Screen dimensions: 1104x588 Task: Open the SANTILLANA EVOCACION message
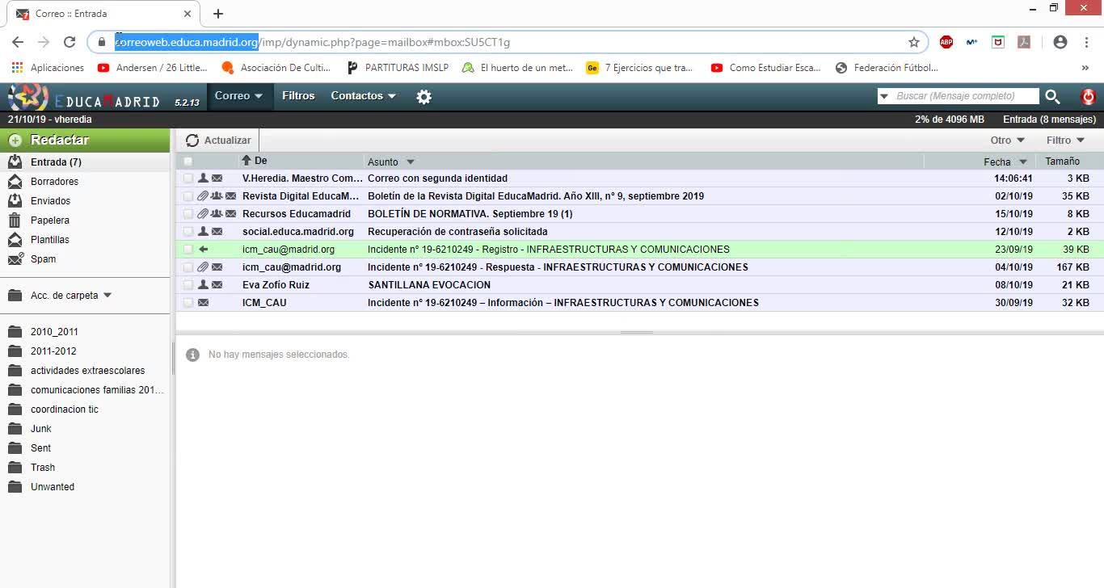(429, 285)
